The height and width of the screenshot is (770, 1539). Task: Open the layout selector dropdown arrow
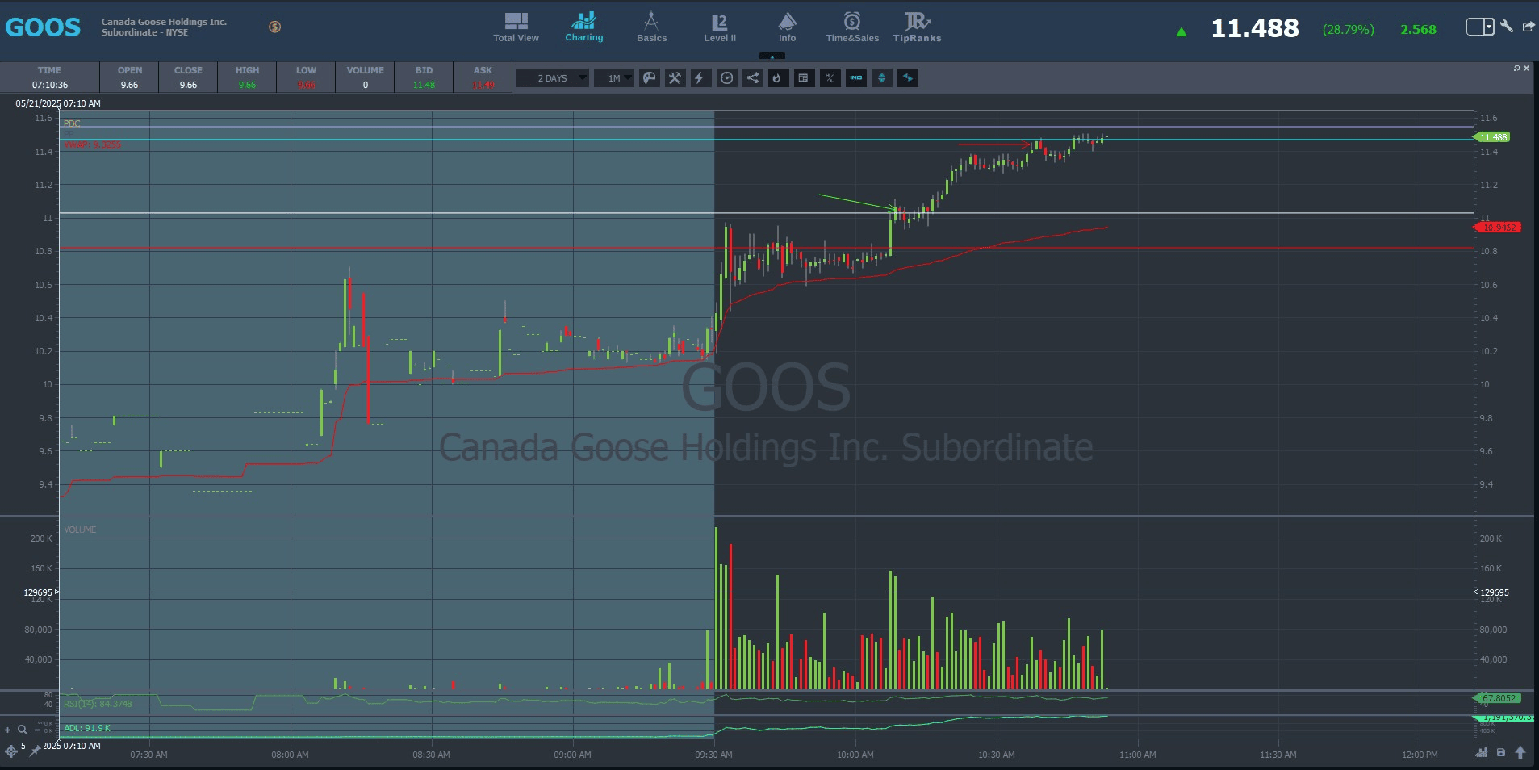click(x=1488, y=27)
